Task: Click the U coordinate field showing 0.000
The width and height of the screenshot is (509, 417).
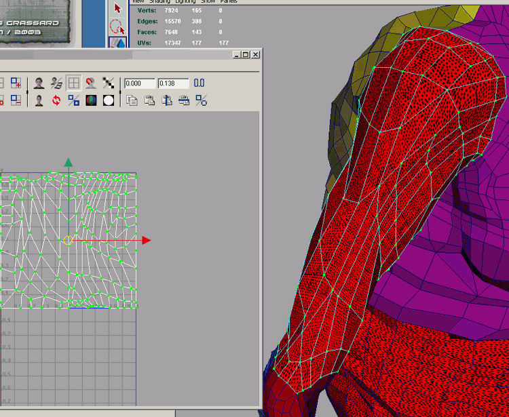Action: click(139, 83)
